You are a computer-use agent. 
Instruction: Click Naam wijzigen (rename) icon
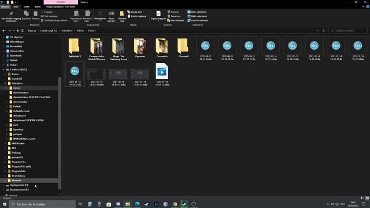111,16
